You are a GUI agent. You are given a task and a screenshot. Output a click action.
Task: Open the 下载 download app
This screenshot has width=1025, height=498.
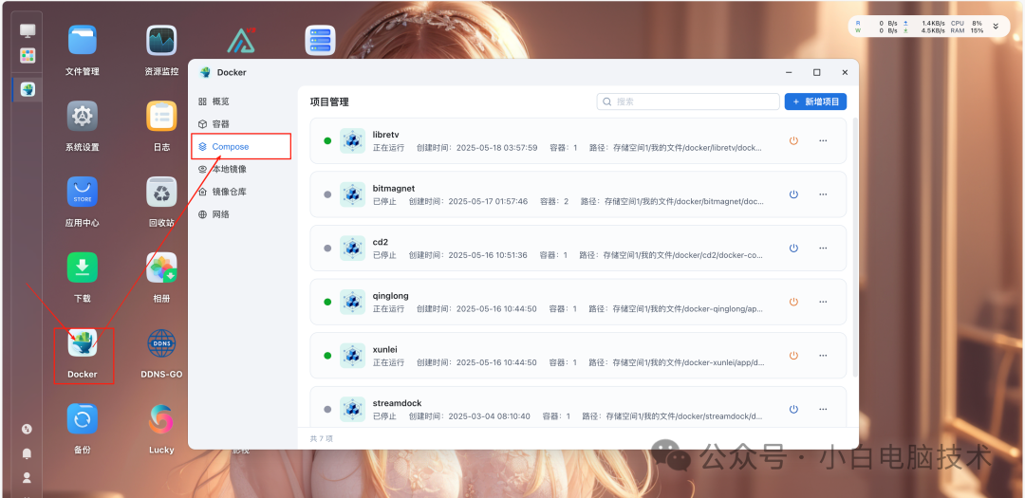(83, 267)
